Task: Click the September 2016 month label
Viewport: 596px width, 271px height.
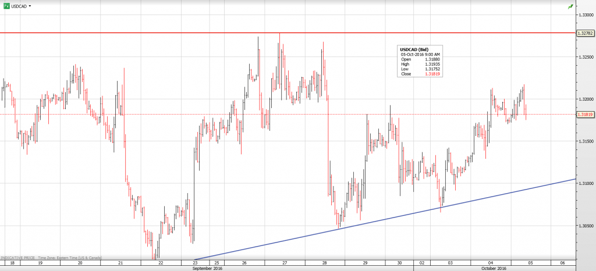Action: click(x=208, y=268)
